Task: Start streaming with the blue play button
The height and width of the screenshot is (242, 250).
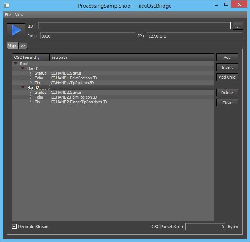Action: 16,31
